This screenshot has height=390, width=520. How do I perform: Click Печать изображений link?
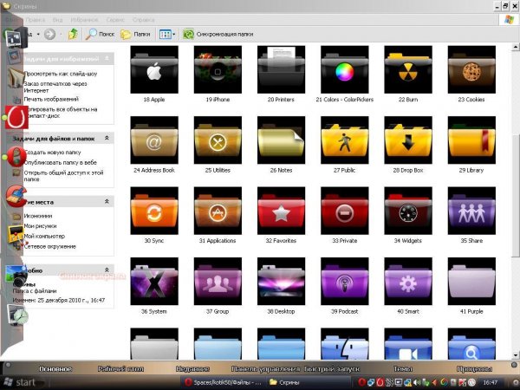click(x=51, y=99)
